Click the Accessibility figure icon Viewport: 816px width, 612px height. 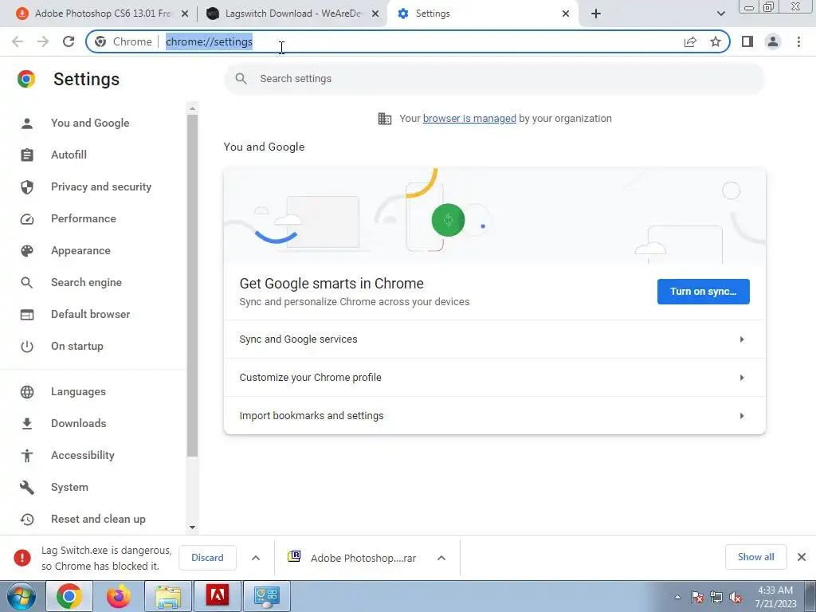(x=27, y=455)
